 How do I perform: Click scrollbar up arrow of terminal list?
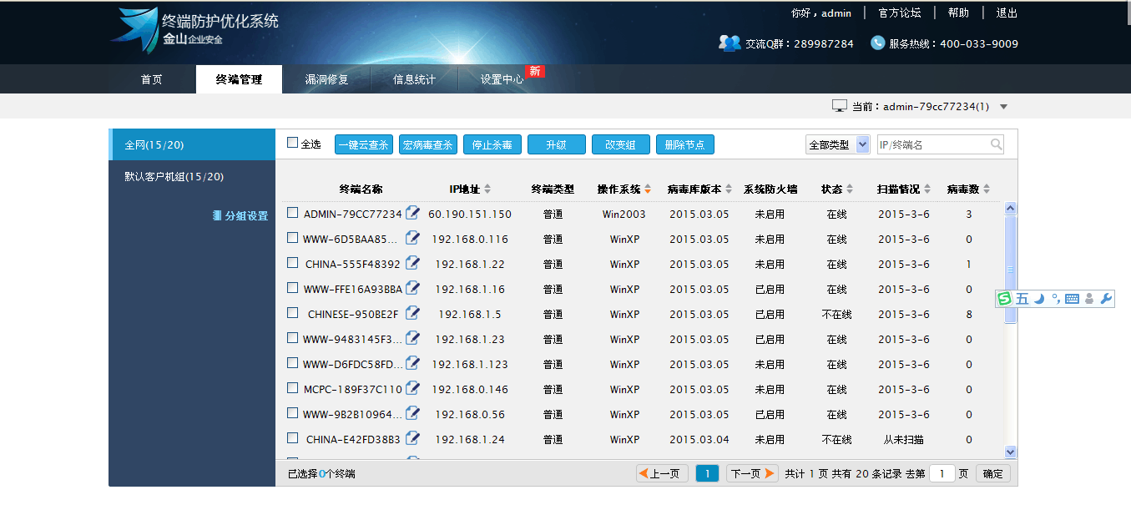[1011, 208]
